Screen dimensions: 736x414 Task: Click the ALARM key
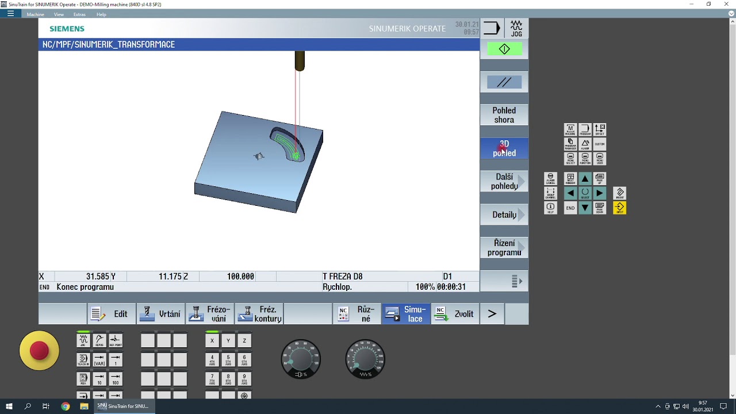coord(585,144)
